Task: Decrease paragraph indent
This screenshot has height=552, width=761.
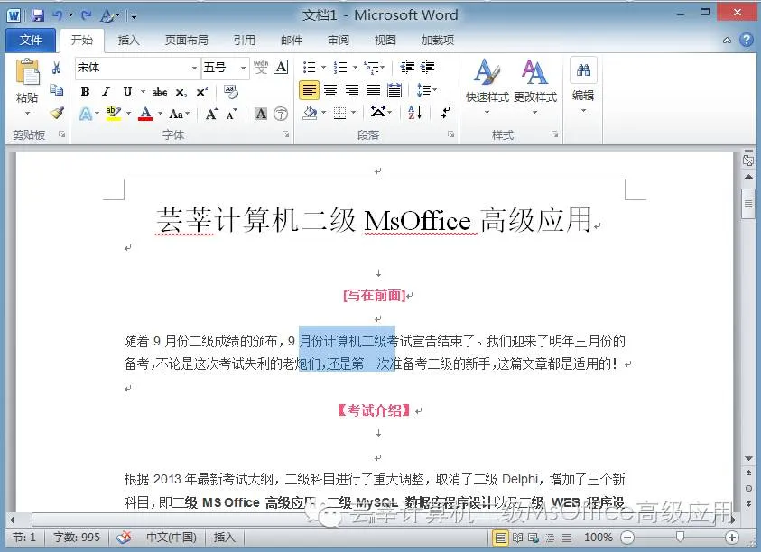Action: pyautogui.click(x=407, y=67)
